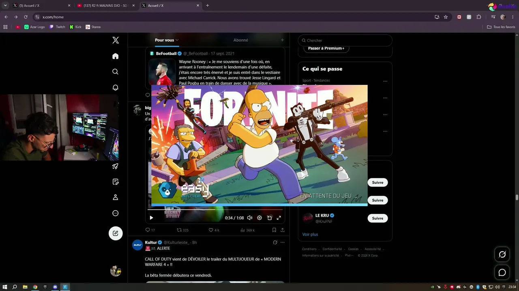Click the rocket icon in the X sidebar
Image resolution: width=519 pixels, height=291 pixels.
116,166
